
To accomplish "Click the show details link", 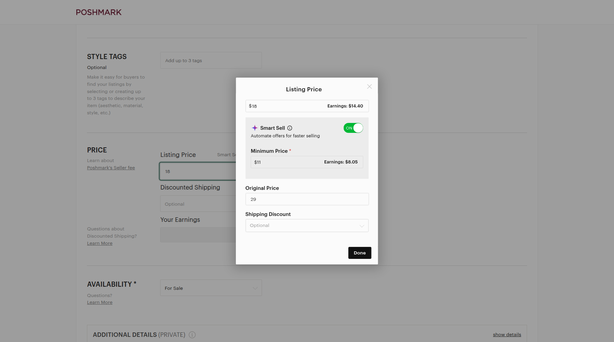I will pyautogui.click(x=507, y=334).
